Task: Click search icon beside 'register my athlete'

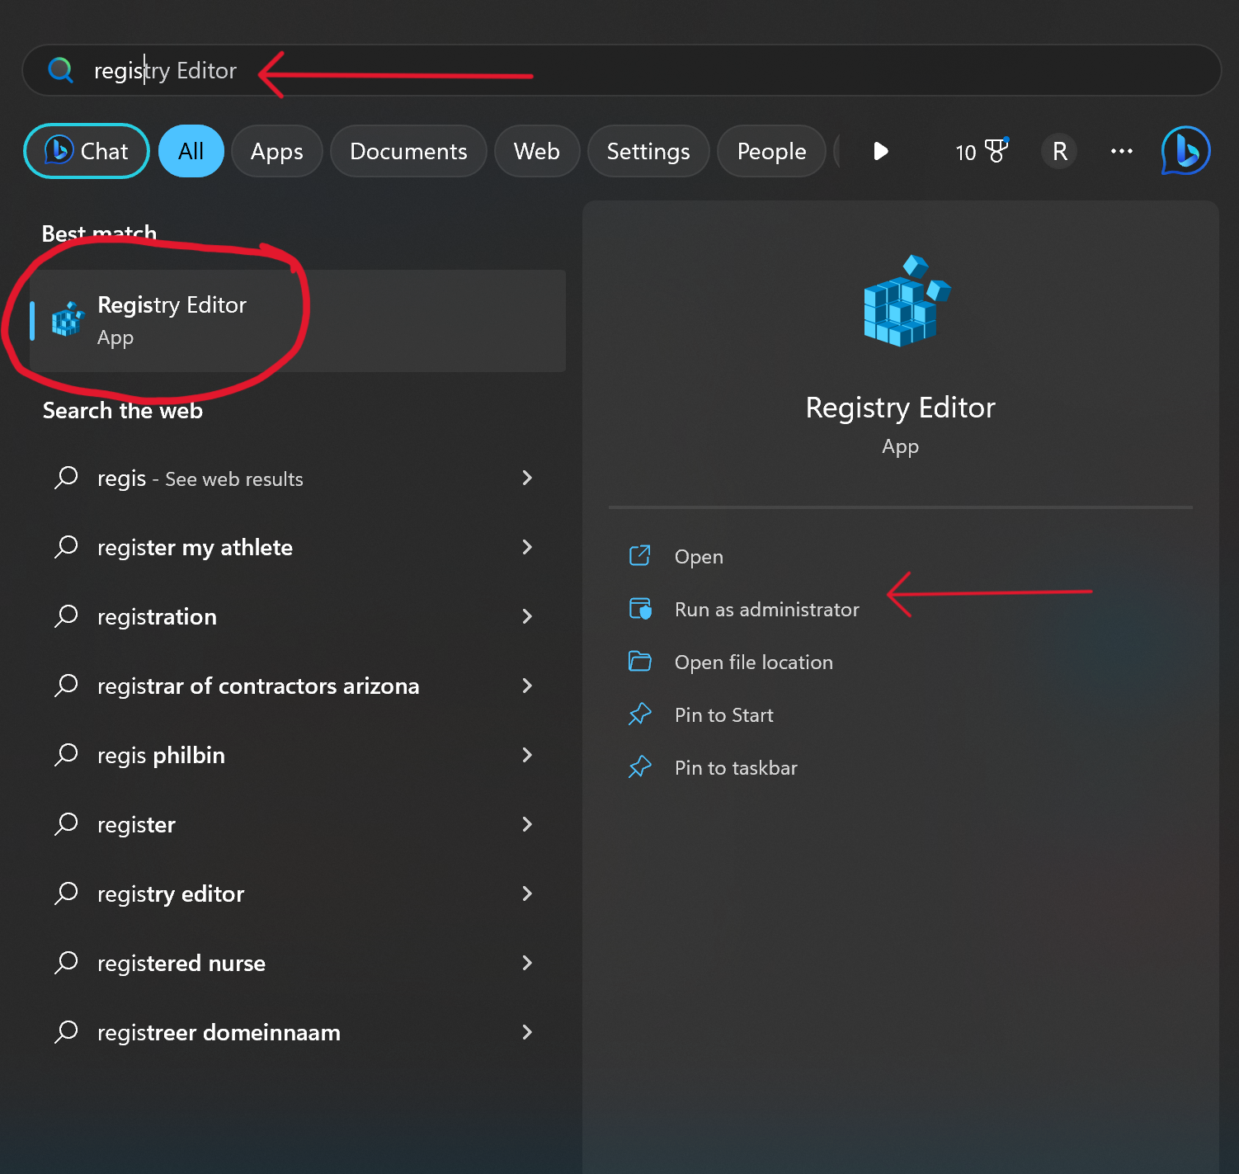Action: coord(66,547)
